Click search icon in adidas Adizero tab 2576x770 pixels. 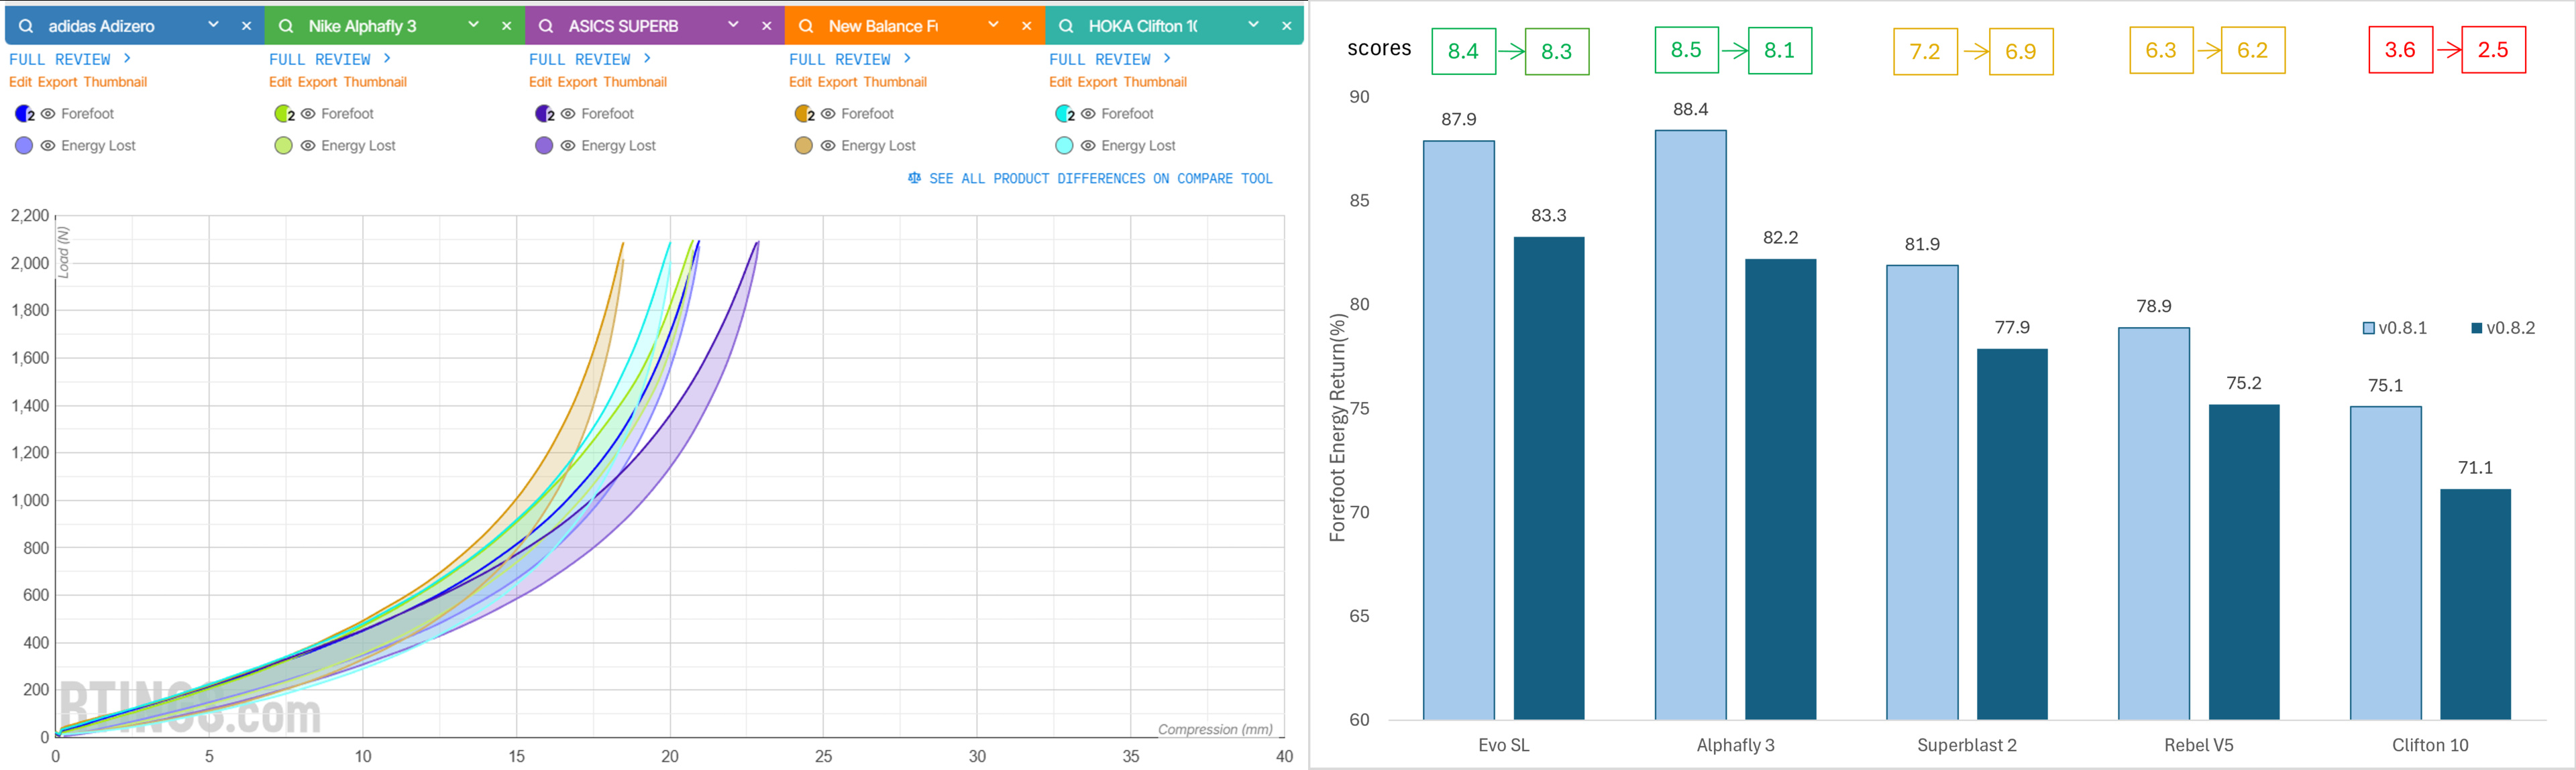coord(26,26)
